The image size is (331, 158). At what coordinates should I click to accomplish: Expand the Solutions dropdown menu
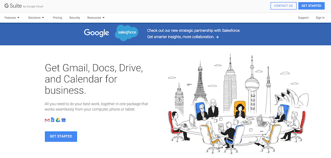click(36, 18)
